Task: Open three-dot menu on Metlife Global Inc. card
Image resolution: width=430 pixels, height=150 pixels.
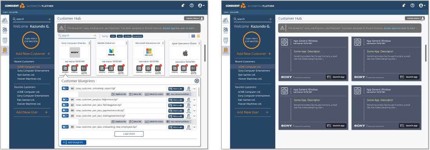Action: tap(126, 43)
